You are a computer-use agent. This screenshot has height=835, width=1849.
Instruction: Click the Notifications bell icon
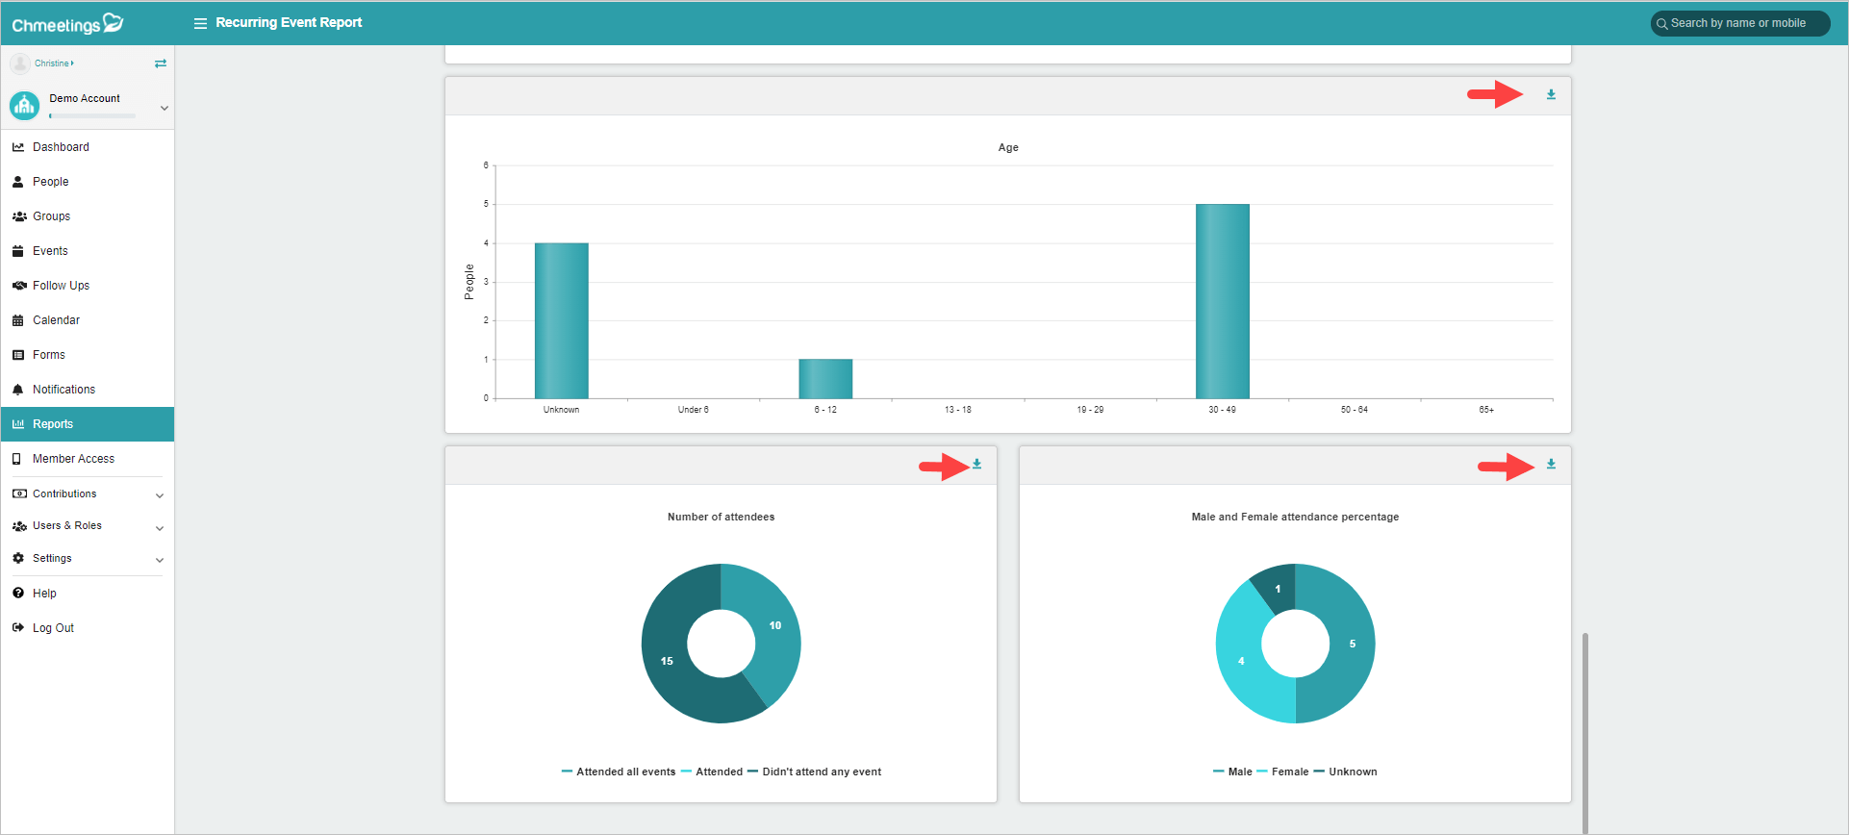[18, 390]
